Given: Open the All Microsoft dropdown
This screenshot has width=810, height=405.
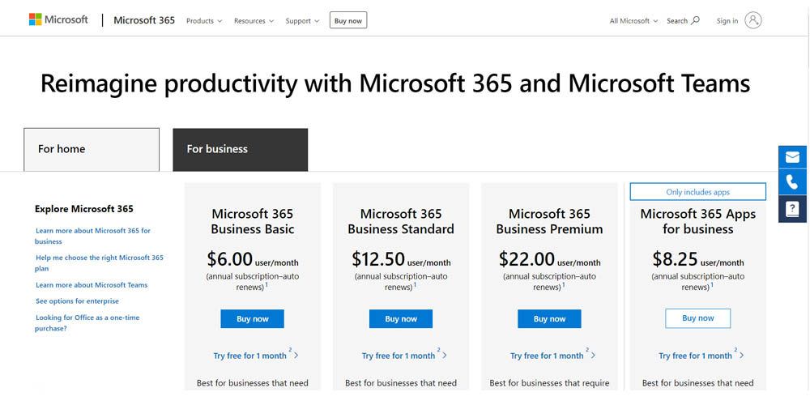Looking at the screenshot, I should (x=633, y=21).
